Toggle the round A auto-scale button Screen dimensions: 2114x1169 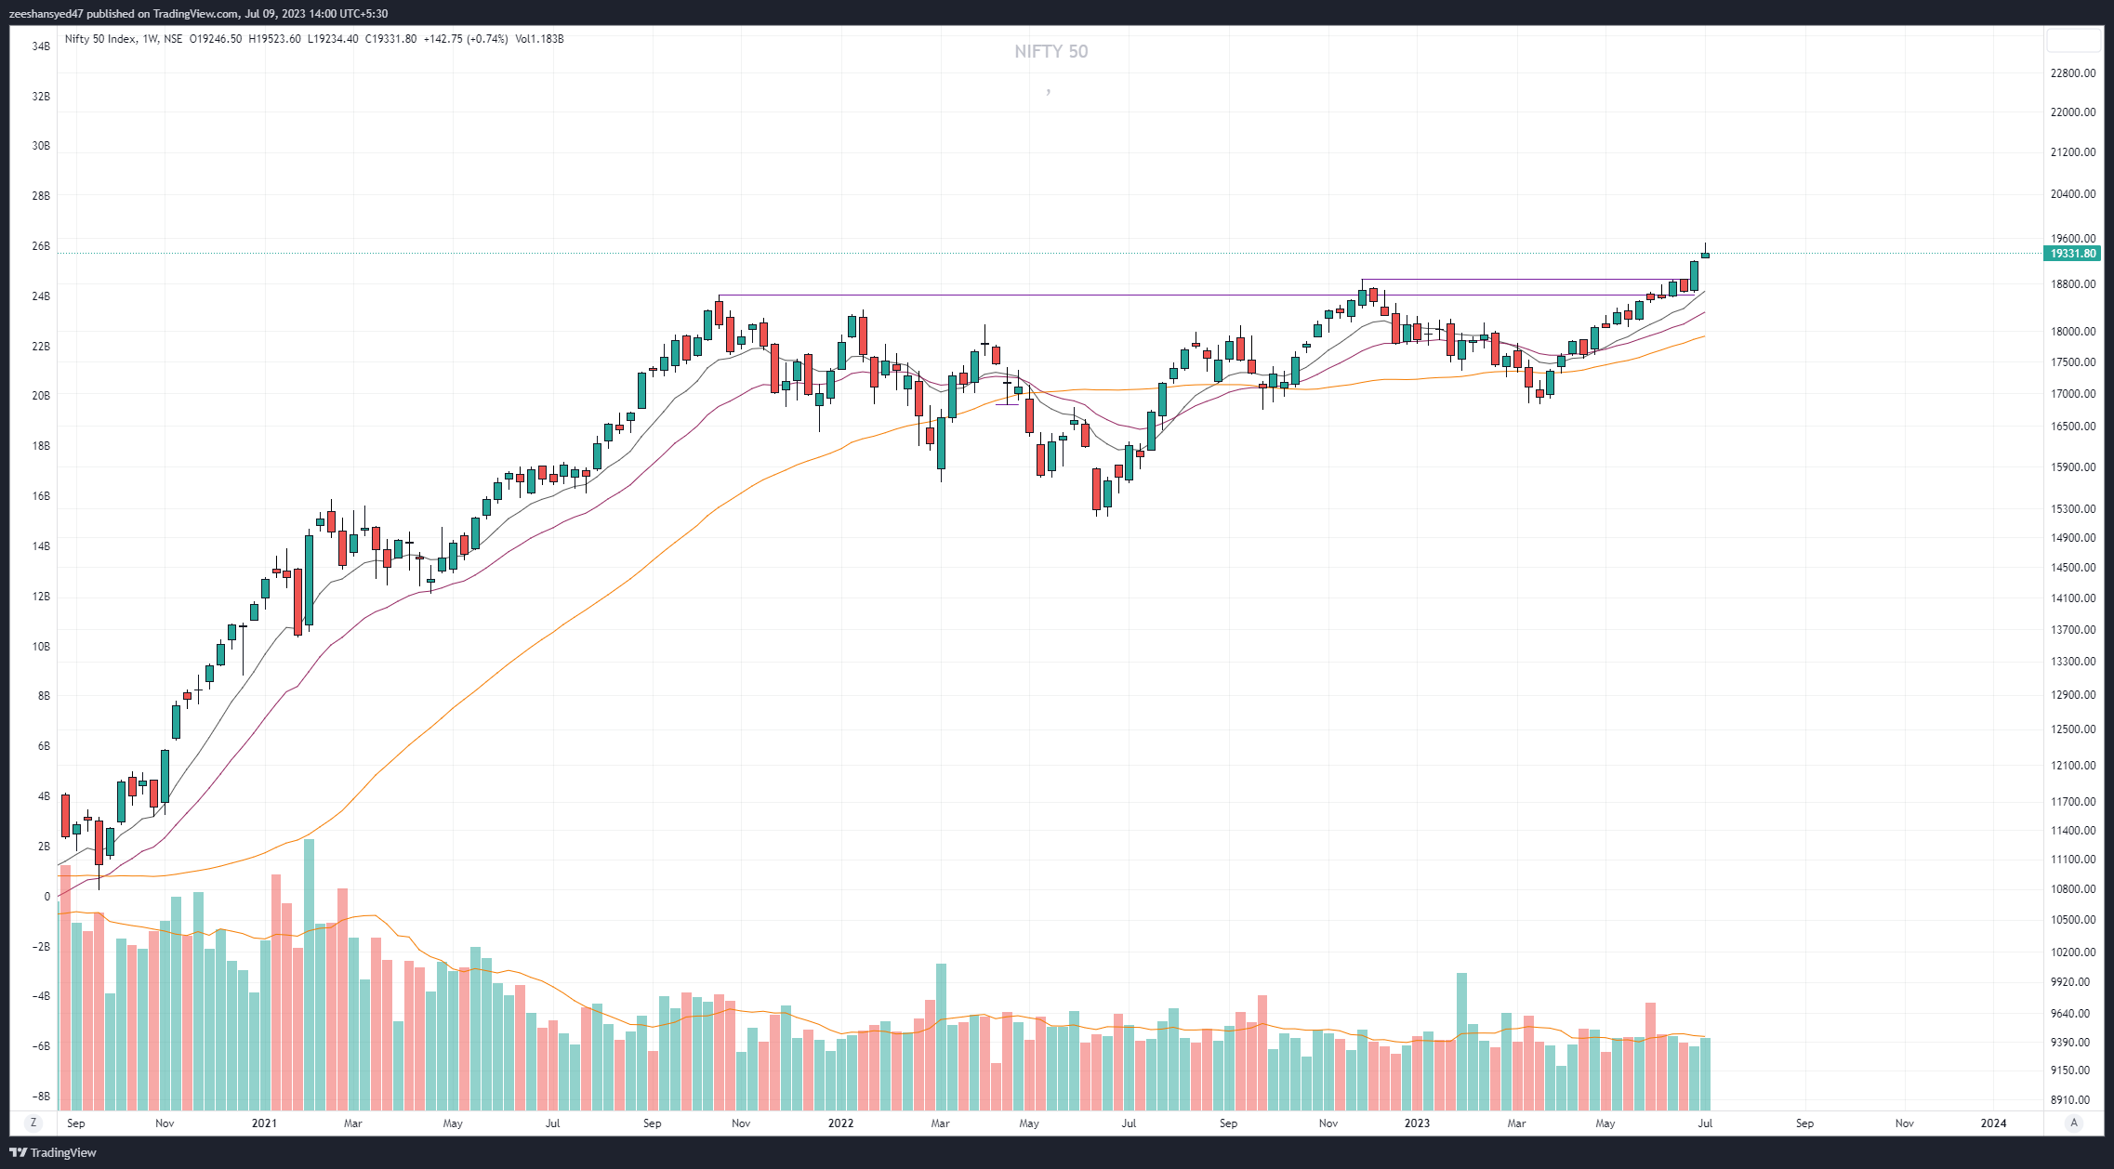pyautogui.click(x=2073, y=1123)
